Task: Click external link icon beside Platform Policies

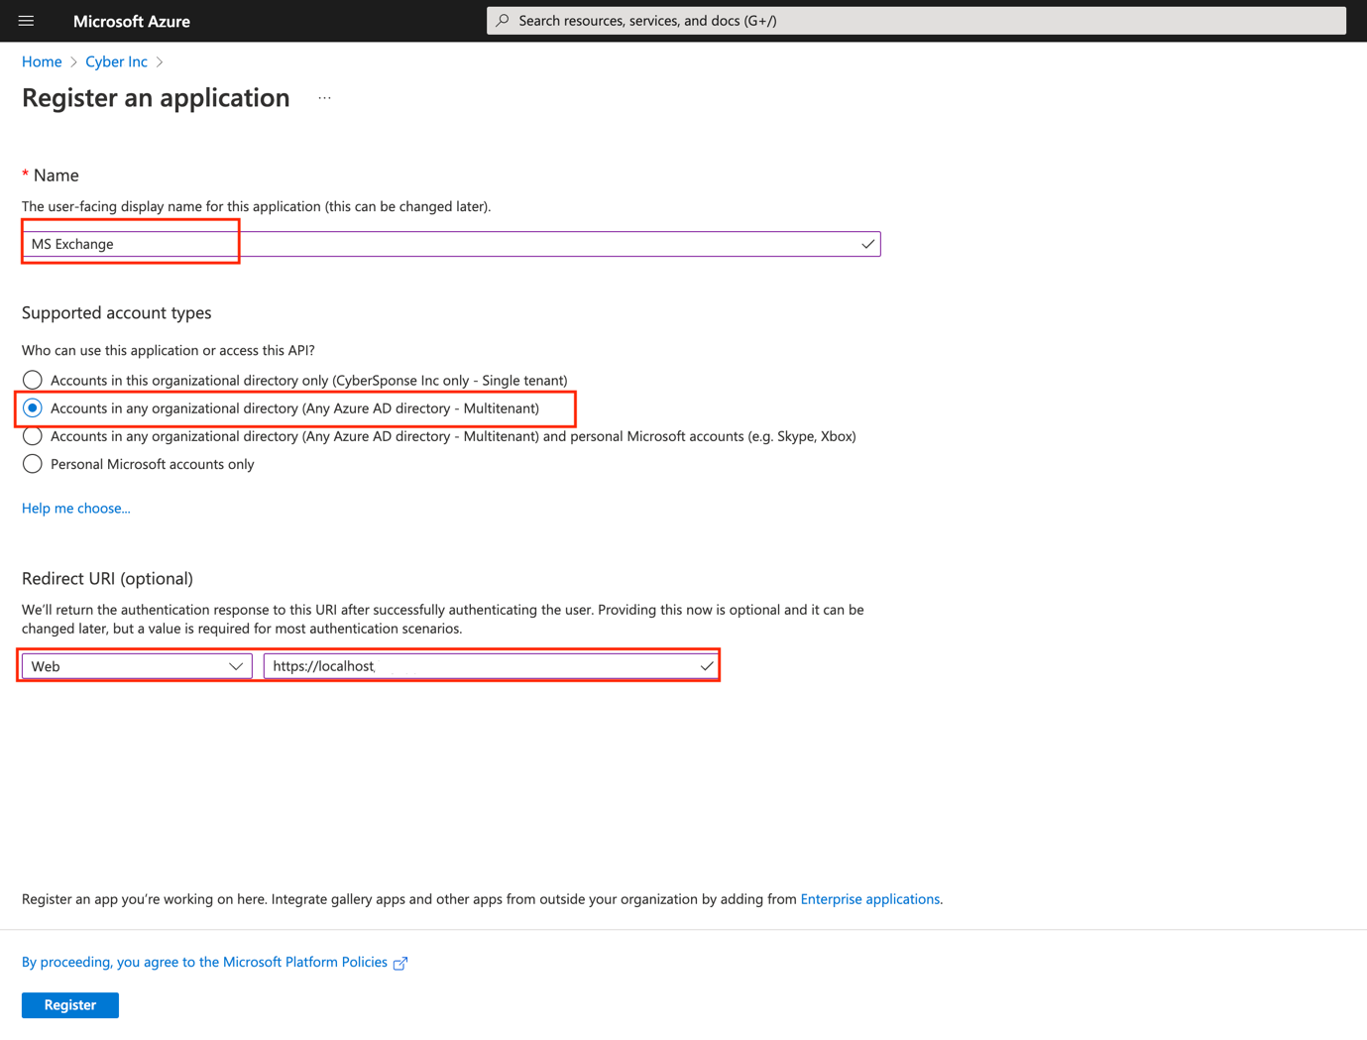Action: click(400, 964)
